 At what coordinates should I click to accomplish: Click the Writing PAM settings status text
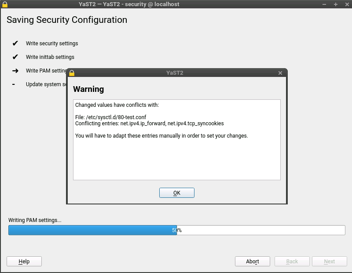point(35,220)
